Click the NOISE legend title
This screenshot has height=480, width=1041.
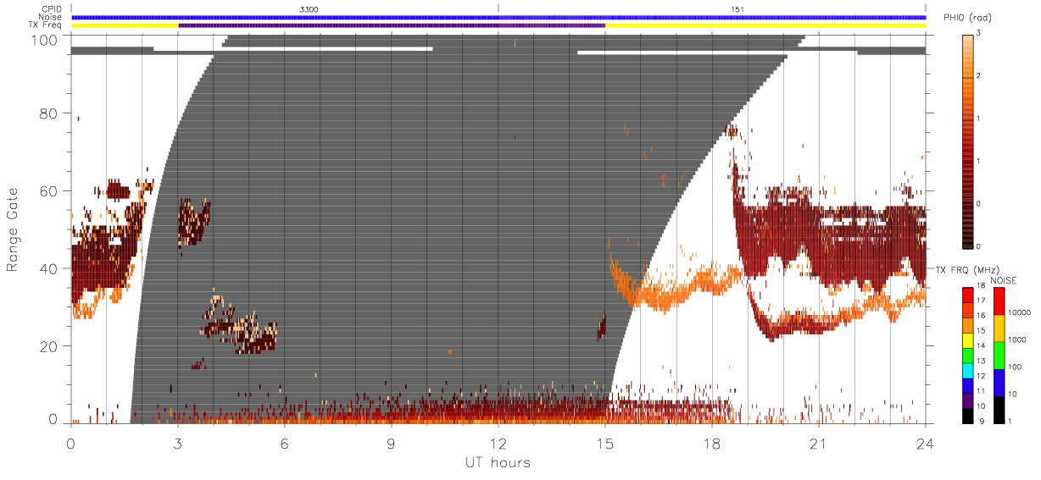[1004, 280]
